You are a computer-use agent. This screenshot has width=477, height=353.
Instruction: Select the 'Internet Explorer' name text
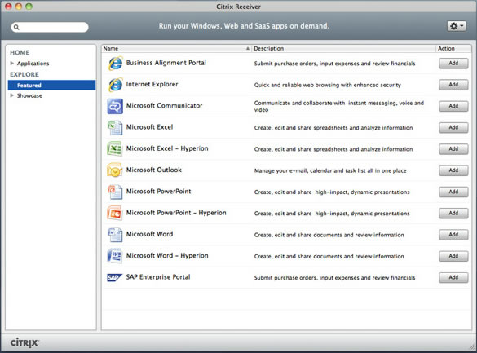point(152,84)
